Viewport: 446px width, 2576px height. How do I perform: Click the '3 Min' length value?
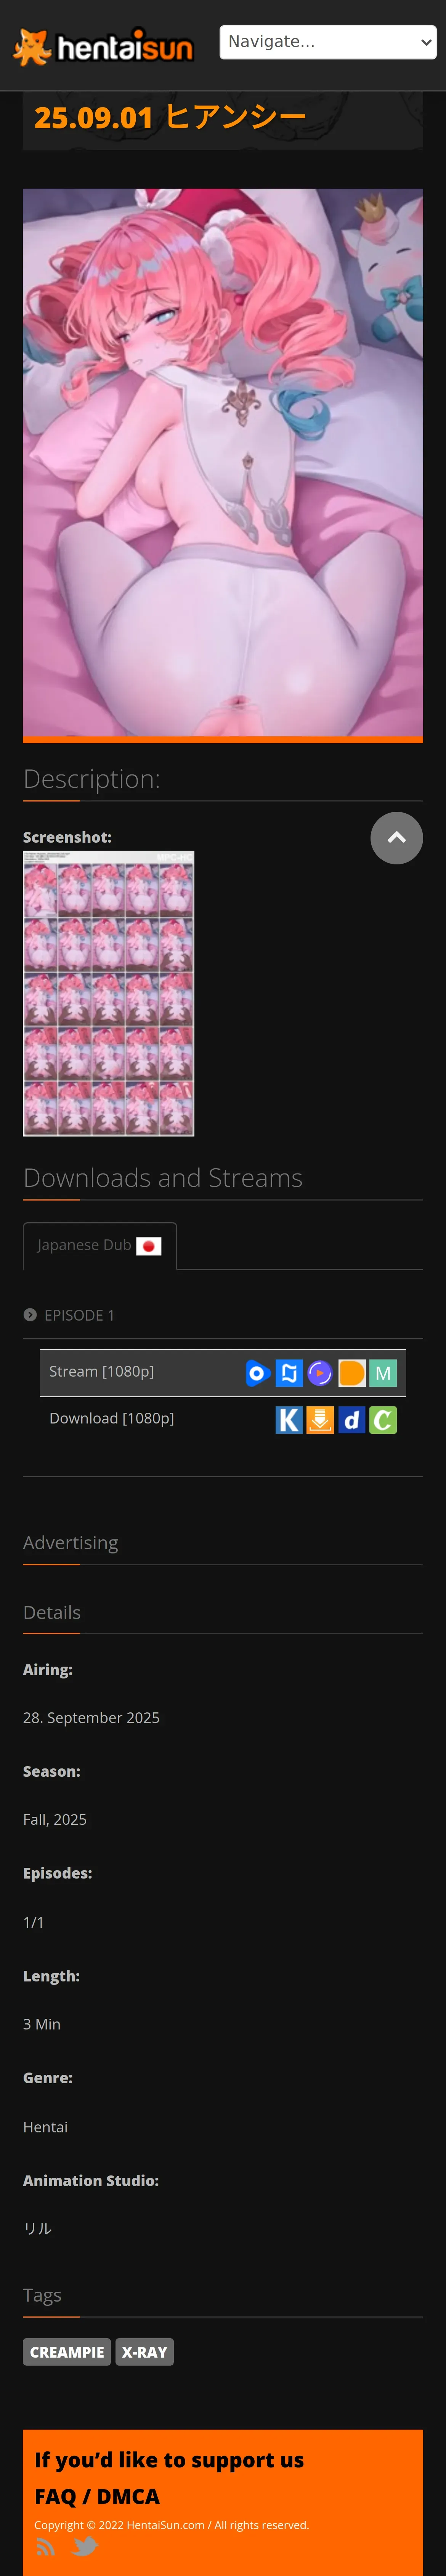[x=42, y=2024]
